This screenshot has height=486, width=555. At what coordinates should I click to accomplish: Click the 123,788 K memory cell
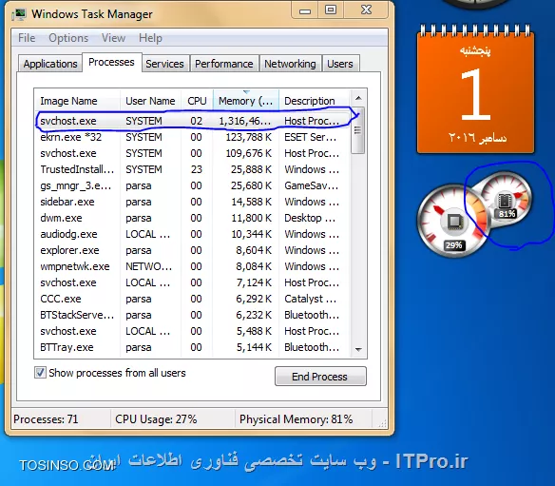[x=248, y=137]
